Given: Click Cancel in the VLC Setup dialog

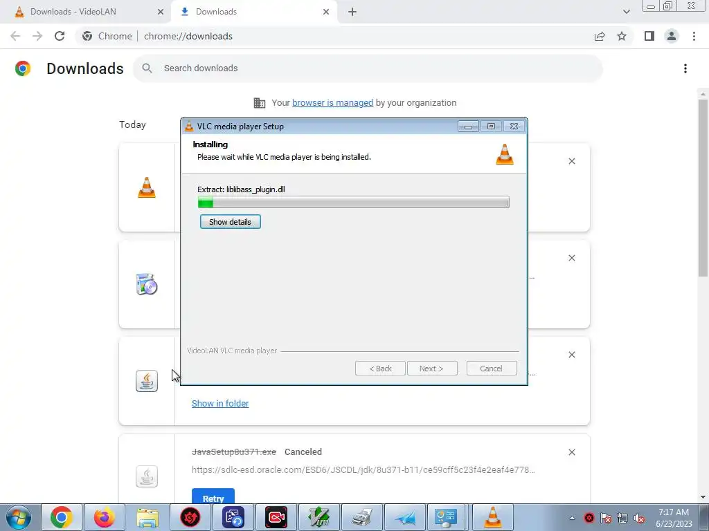Looking at the screenshot, I should (x=491, y=369).
